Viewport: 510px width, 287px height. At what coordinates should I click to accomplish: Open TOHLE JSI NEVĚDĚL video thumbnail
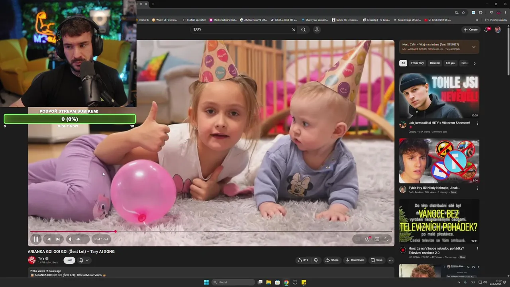tap(439, 96)
